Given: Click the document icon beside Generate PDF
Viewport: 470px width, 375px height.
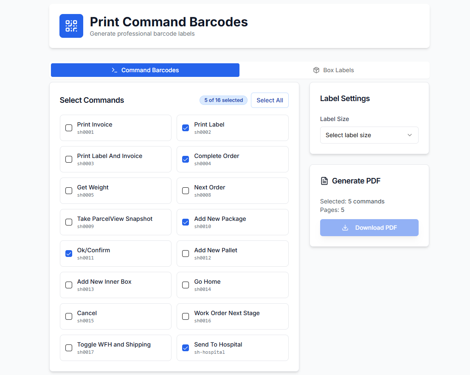Looking at the screenshot, I should [324, 181].
